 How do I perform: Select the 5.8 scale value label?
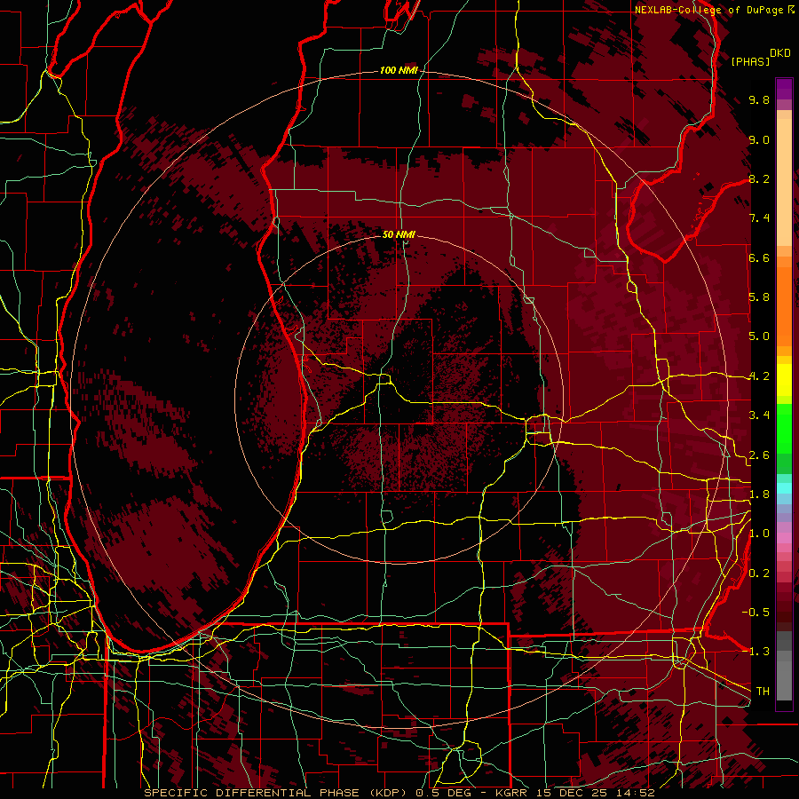tap(759, 297)
